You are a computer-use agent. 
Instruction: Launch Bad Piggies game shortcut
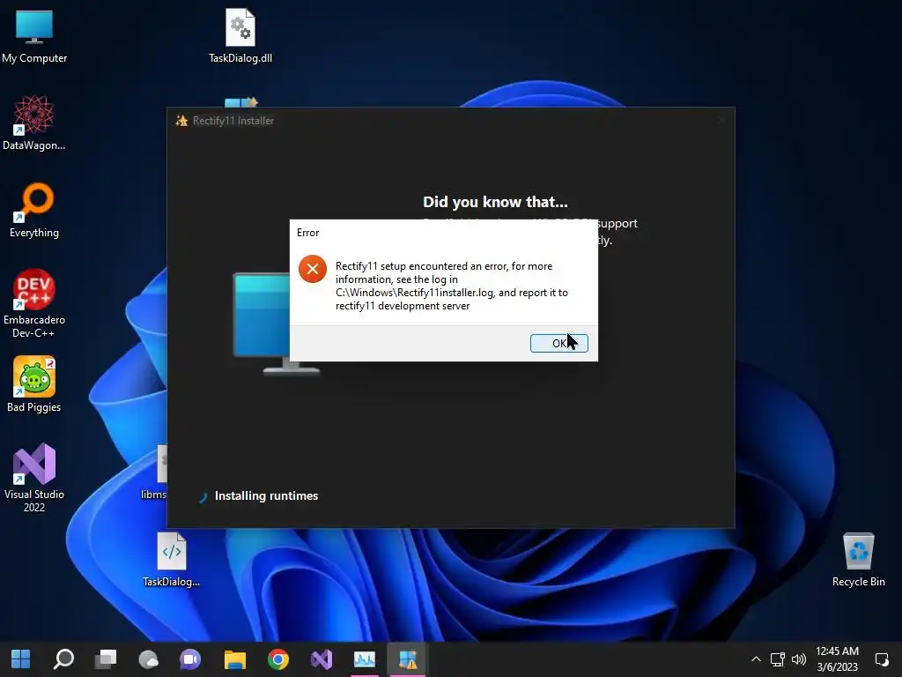click(x=34, y=384)
